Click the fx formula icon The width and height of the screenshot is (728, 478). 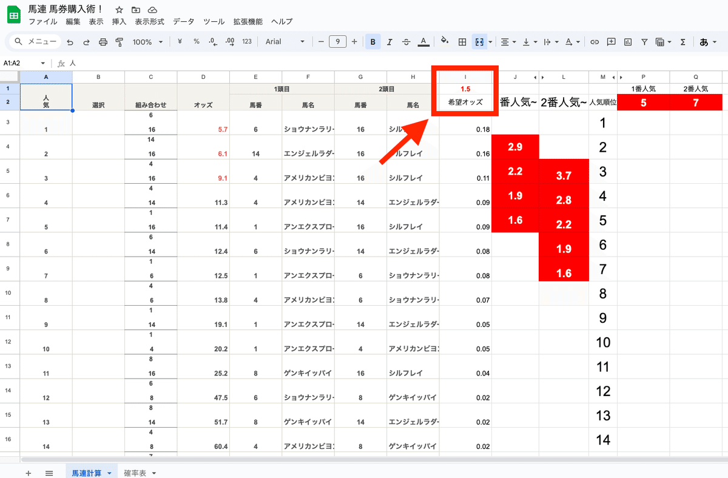pos(62,63)
